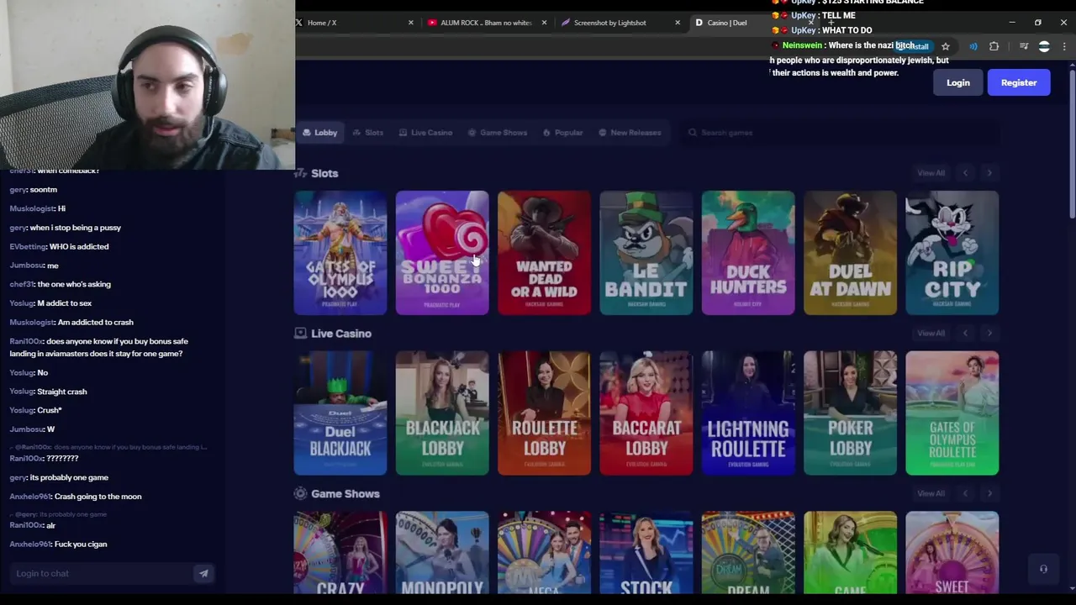Viewport: 1076px width, 605px height.
Task: Click the blue audio icon in address bar
Action: (x=973, y=46)
